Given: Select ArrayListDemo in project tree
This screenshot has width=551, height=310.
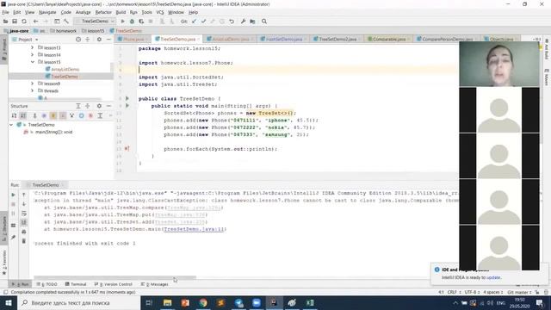Looking at the screenshot, I should (65, 69).
